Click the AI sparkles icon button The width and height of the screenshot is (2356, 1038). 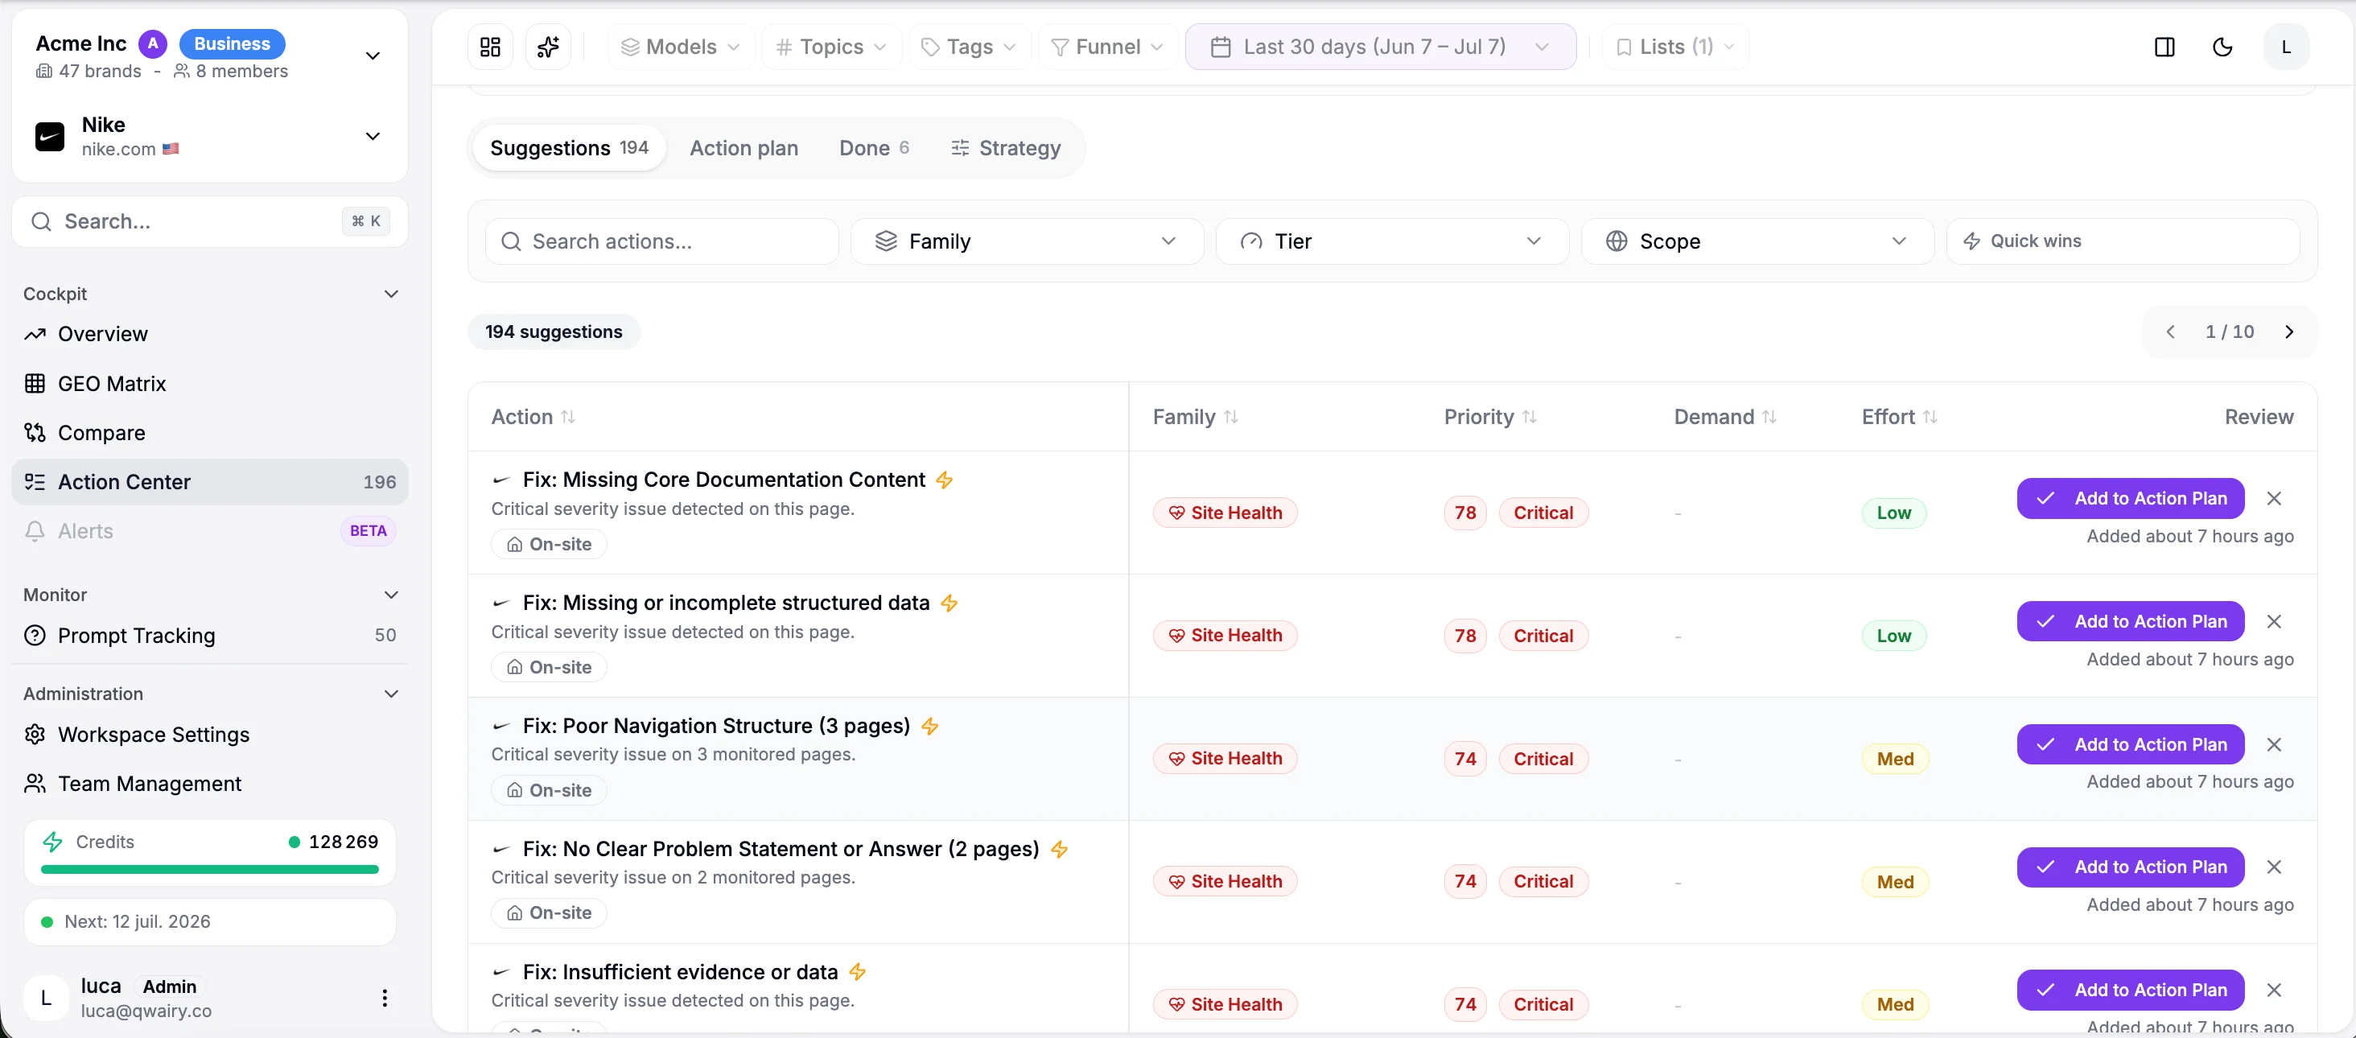pyautogui.click(x=548, y=47)
